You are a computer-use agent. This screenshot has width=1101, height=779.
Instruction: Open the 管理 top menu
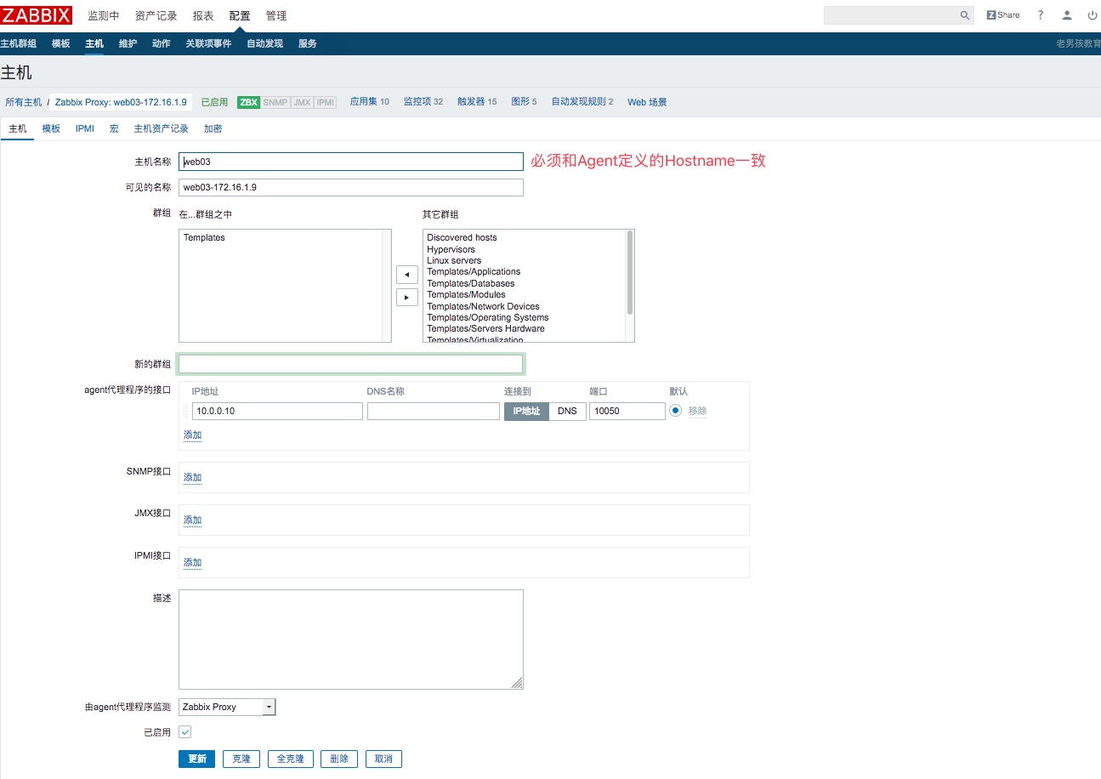point(276,15)
